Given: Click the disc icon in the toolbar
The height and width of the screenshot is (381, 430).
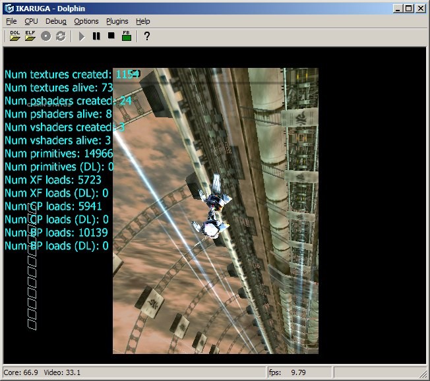Looking at the screenshot, I should 46,36.
